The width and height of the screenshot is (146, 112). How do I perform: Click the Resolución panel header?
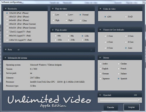[x=25, y=9]
